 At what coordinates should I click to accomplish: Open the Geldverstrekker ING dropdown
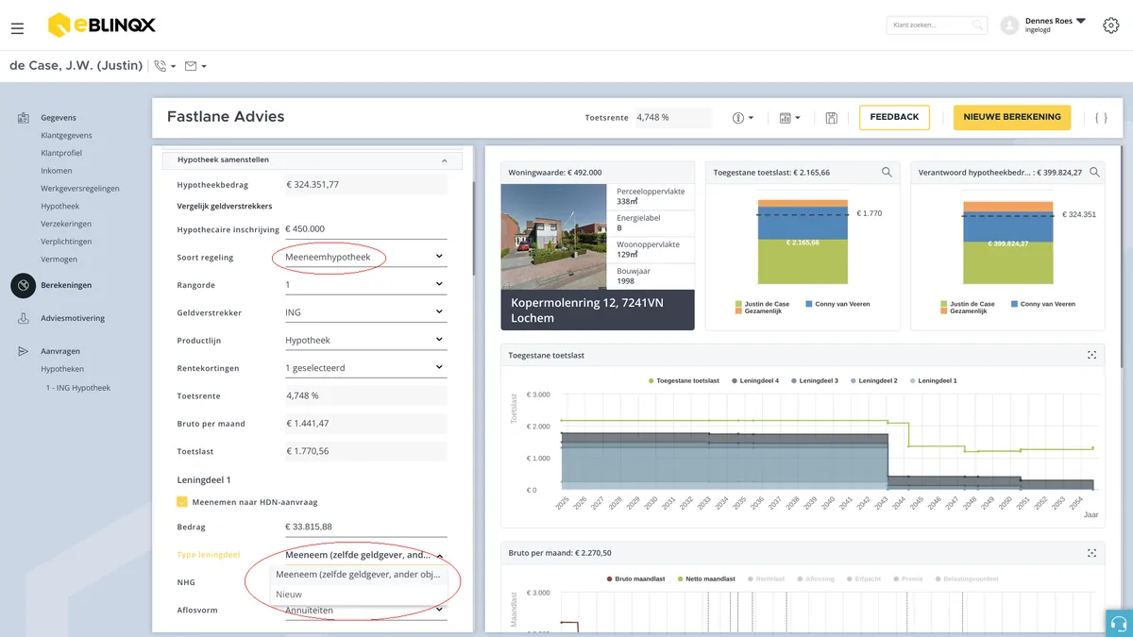tap(364, 312)
